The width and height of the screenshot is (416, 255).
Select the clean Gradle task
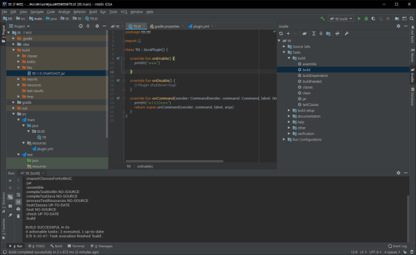(306, 93)
